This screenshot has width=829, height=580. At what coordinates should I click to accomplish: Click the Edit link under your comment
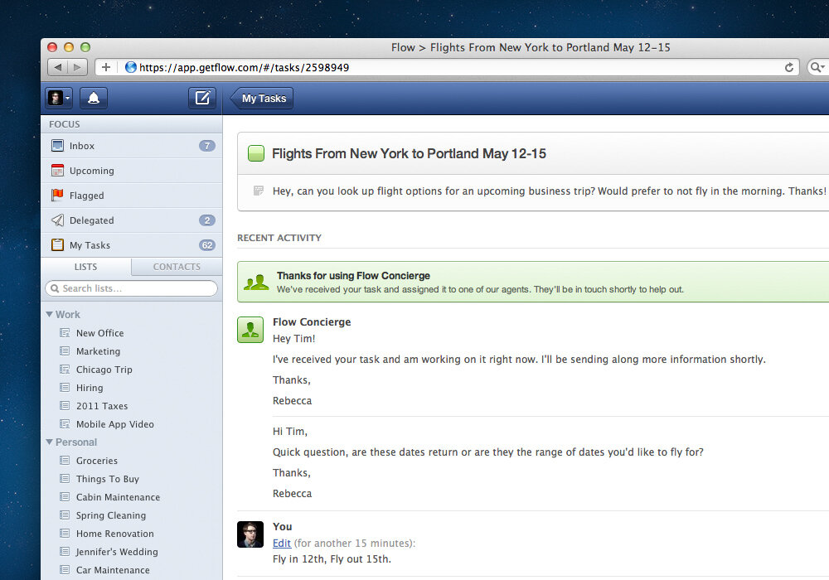(x=282, y=543)
